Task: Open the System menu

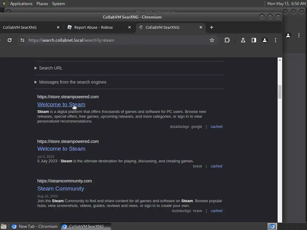Action: click(x=58, y=4)
